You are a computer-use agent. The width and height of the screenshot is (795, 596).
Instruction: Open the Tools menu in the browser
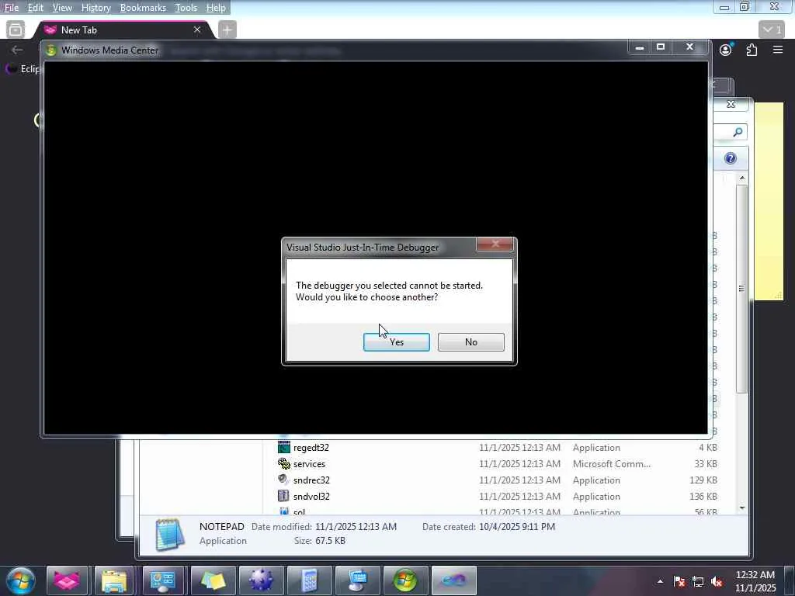(x=186, y=8)
